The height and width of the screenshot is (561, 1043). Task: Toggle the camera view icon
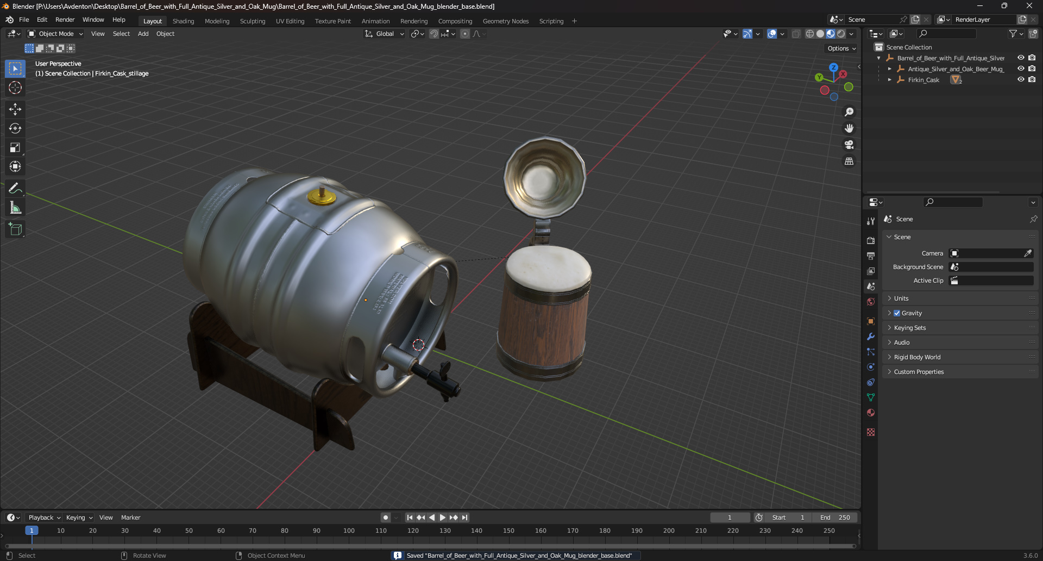click(849, 145)
